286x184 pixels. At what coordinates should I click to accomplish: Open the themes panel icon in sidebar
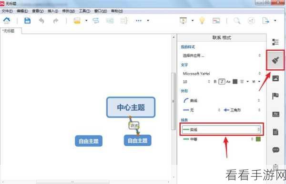[276, 114]
